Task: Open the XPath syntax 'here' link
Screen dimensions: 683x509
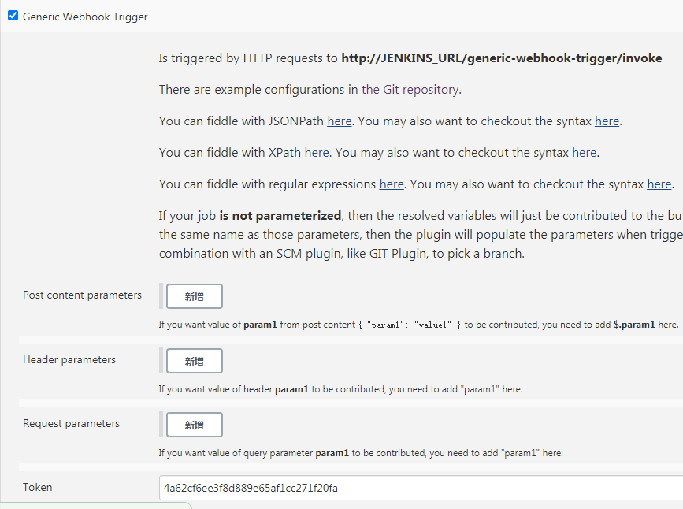Action: pos(584,153)
